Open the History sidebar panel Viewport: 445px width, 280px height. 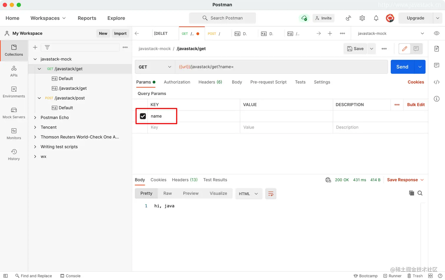(14, 155)
